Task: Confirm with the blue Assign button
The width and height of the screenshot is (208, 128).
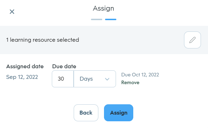Action: click(x=118, y=113)
